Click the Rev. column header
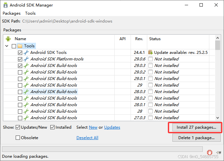224x161 pixels. tap(139, 39)
